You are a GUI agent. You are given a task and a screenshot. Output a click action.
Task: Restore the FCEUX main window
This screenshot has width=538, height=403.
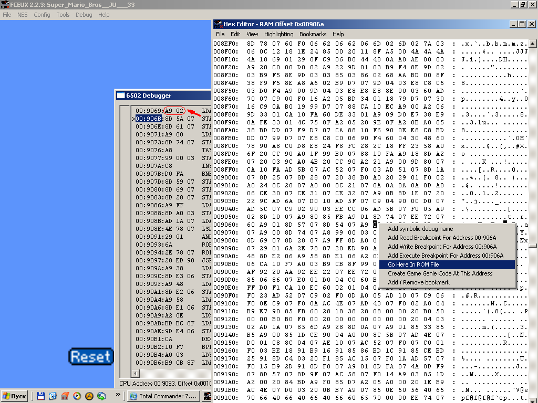(523, 4)
